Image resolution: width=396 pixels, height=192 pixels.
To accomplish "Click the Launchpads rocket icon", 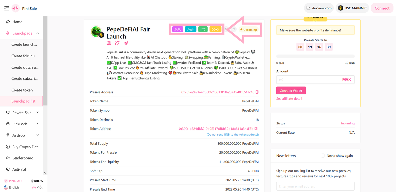I will coord(8,33).
